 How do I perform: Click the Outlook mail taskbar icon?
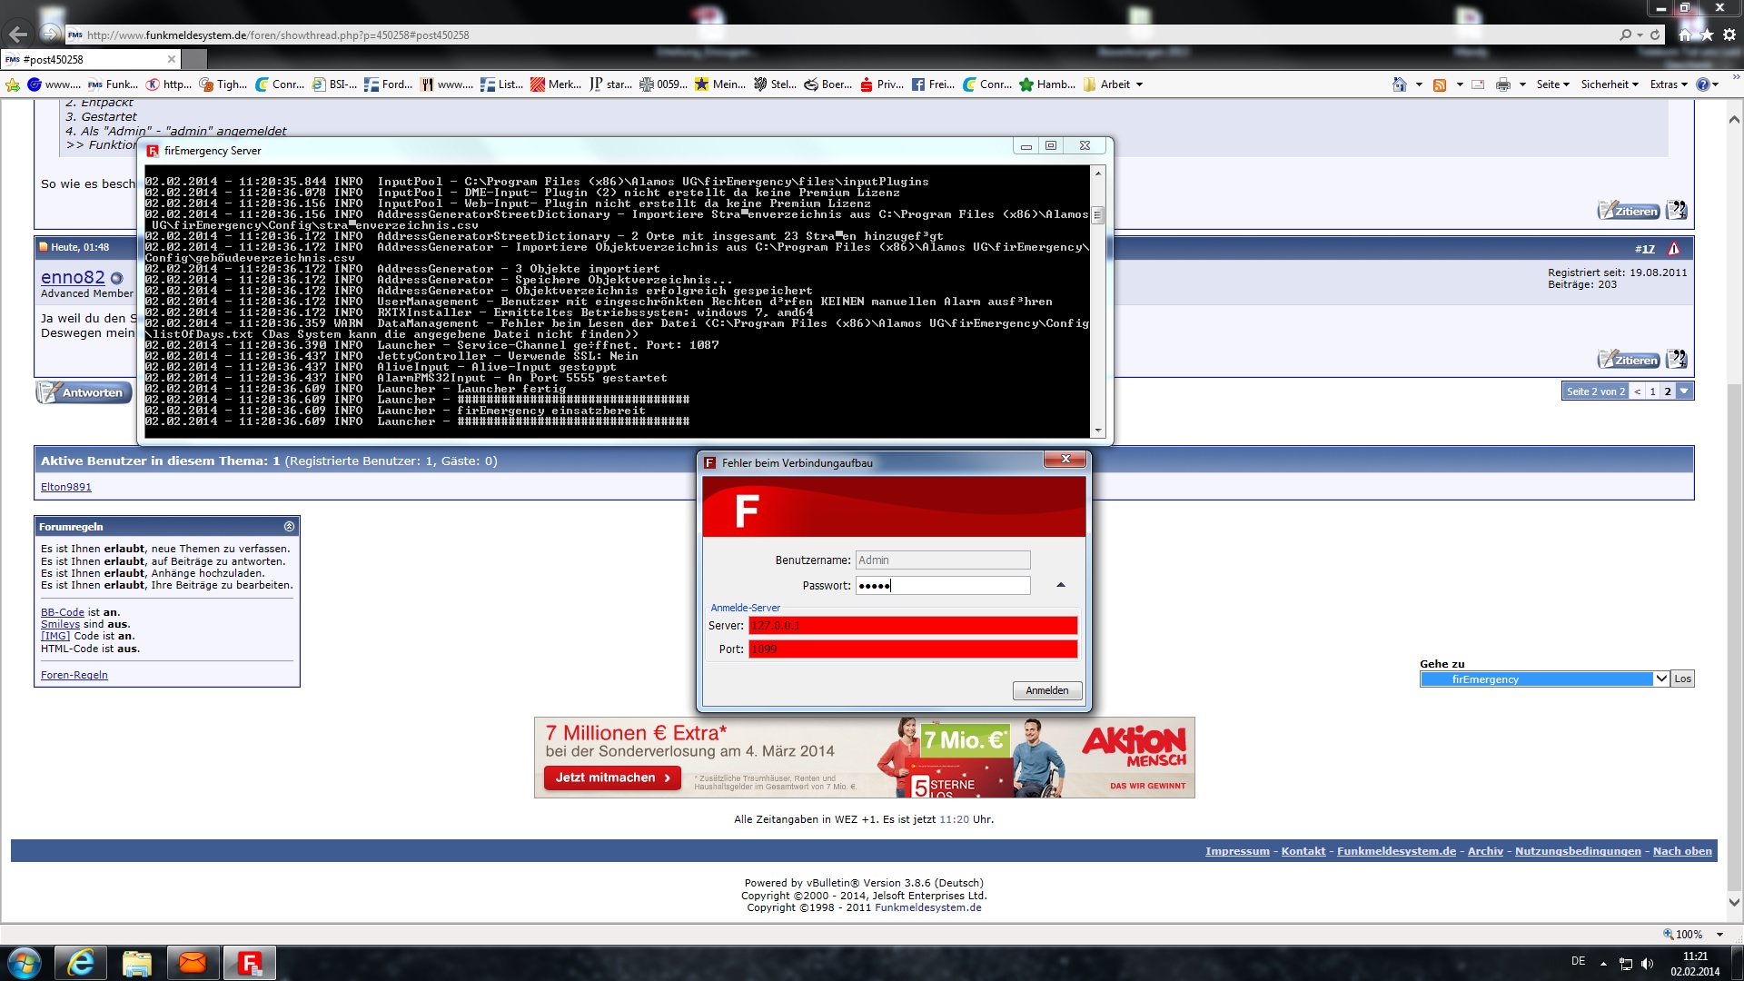tap(193, 963)
